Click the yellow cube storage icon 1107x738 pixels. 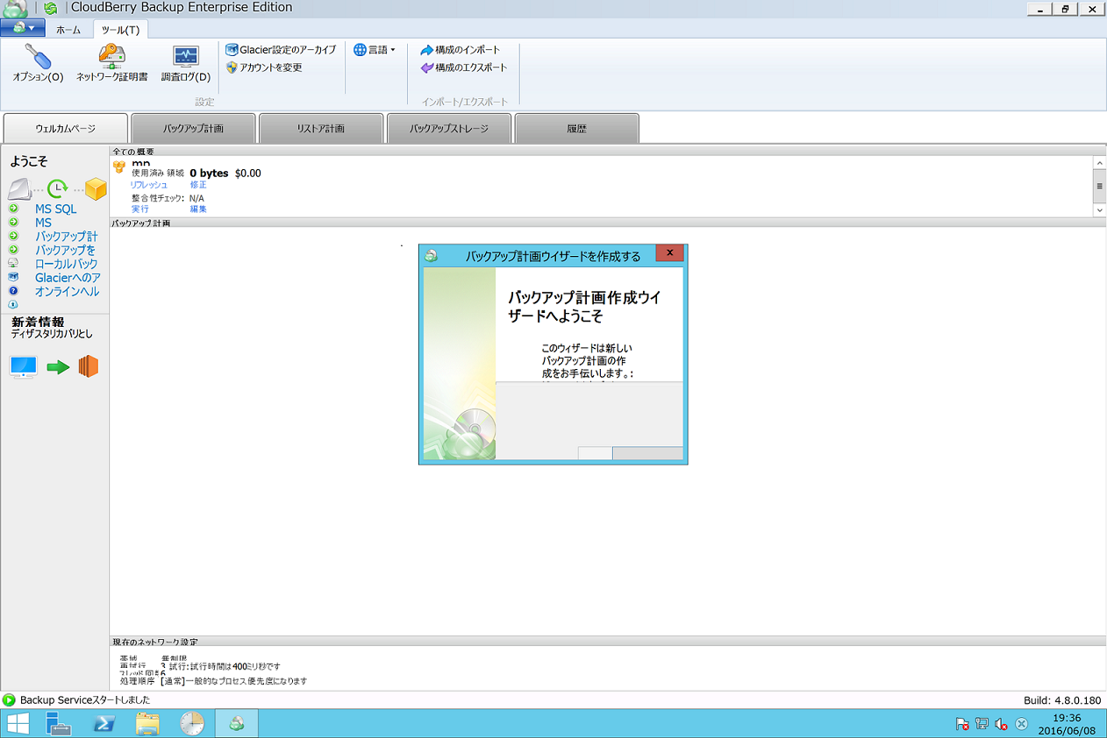tap(96, 188)
